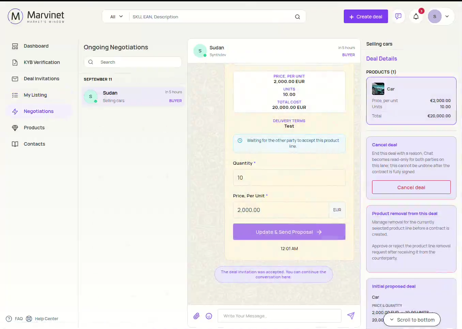The width and height of the screenshot is (462, 329).
Task: Select the Sudan negotiation in the list
Action: pyautogui.click(x=133, y=96)
